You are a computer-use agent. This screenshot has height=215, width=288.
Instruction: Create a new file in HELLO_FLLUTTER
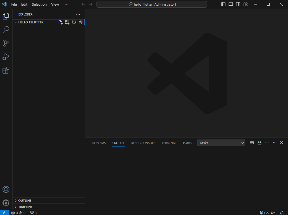[60, 22]
